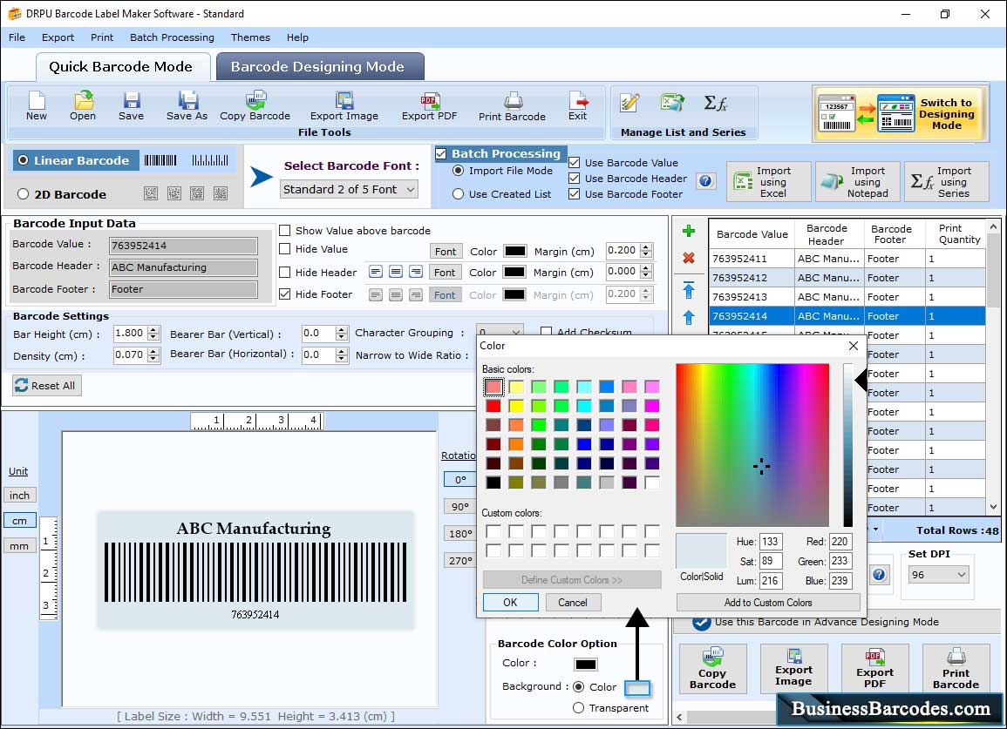Select the Transparent background option
1007x729 pixels.
tap(579, 708)
